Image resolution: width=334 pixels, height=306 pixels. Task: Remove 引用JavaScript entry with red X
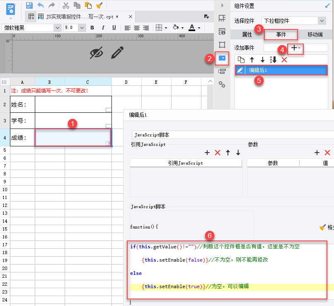[218, 153]
